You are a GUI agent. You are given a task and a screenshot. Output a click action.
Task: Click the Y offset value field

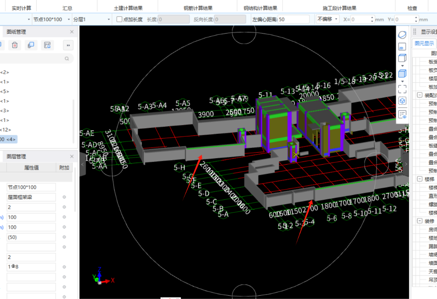tap(404, 19)
